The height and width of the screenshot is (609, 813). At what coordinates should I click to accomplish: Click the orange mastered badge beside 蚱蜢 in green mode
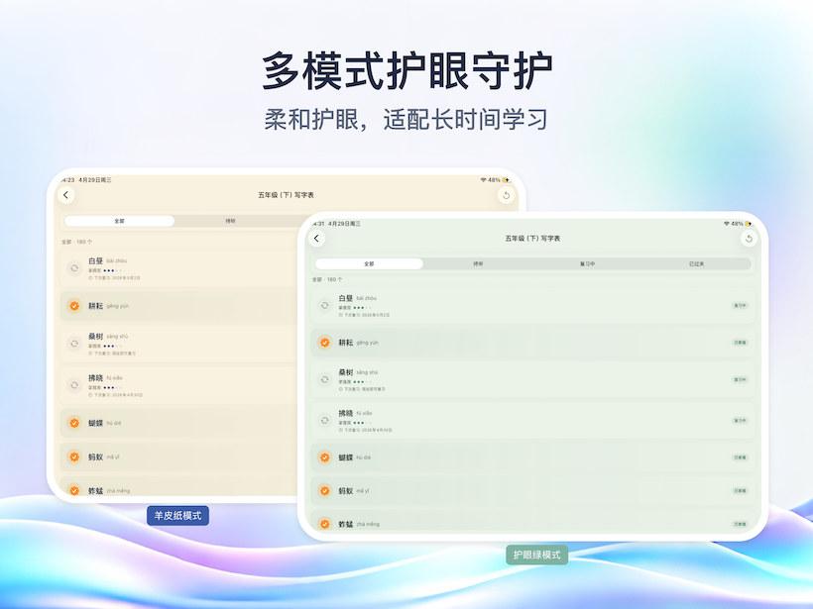coord(324,524)
